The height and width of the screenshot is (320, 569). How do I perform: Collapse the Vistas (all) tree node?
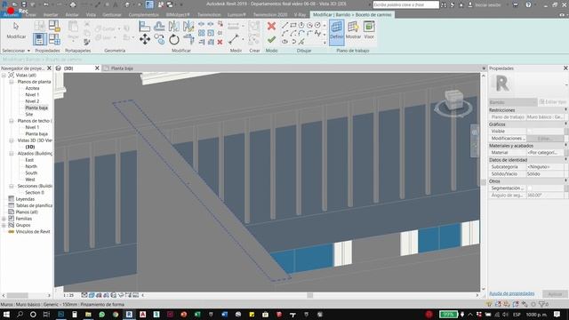coord(4,75)
